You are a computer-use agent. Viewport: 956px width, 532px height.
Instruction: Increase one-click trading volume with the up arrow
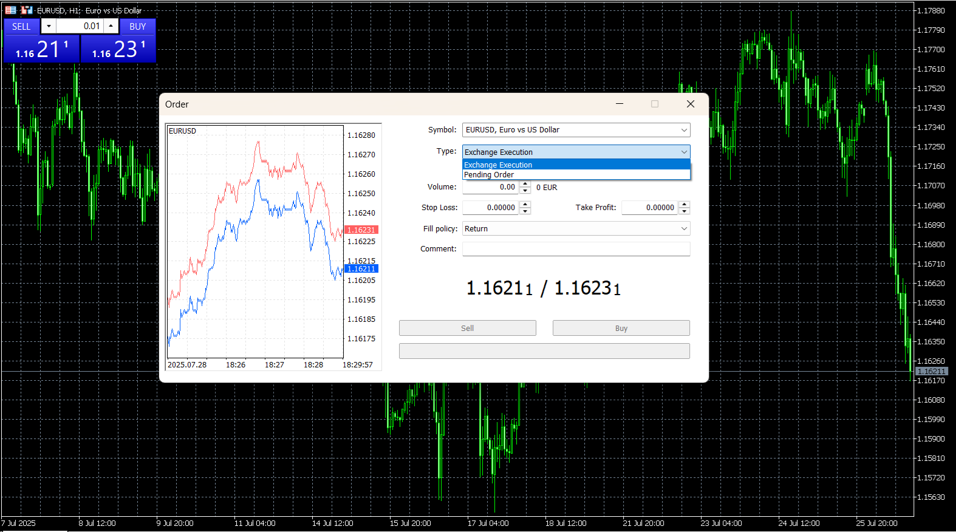111,26
